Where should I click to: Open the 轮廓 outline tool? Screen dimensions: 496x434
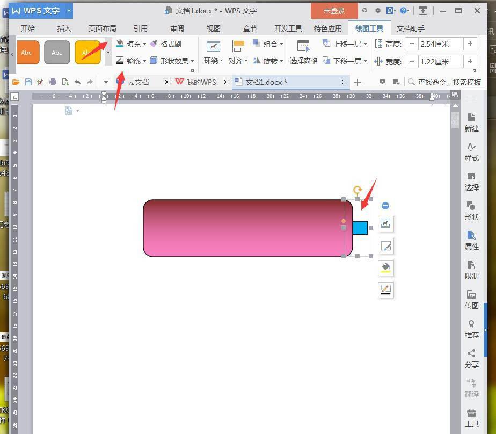(130, 61)
